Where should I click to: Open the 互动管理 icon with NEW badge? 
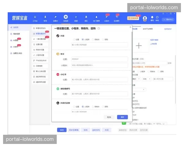point(117,17)
